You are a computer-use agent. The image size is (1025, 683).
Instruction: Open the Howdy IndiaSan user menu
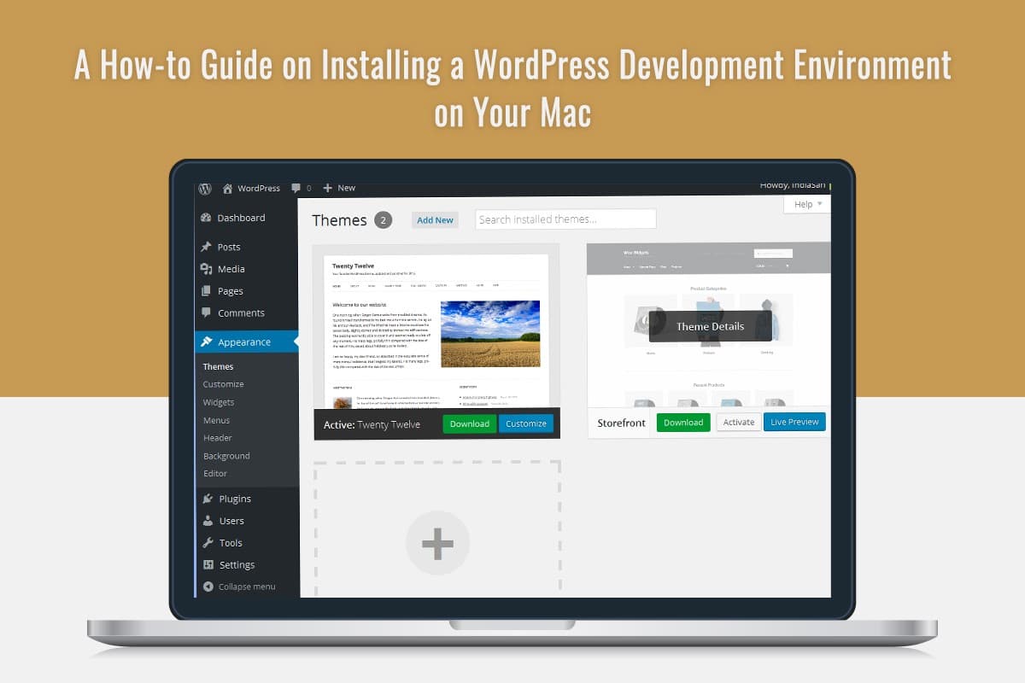pos(793,184)
